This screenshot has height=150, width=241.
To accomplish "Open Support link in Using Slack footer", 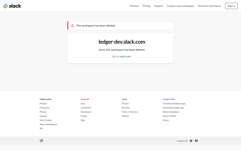I will pyautogui.click(x=43, y=116).
